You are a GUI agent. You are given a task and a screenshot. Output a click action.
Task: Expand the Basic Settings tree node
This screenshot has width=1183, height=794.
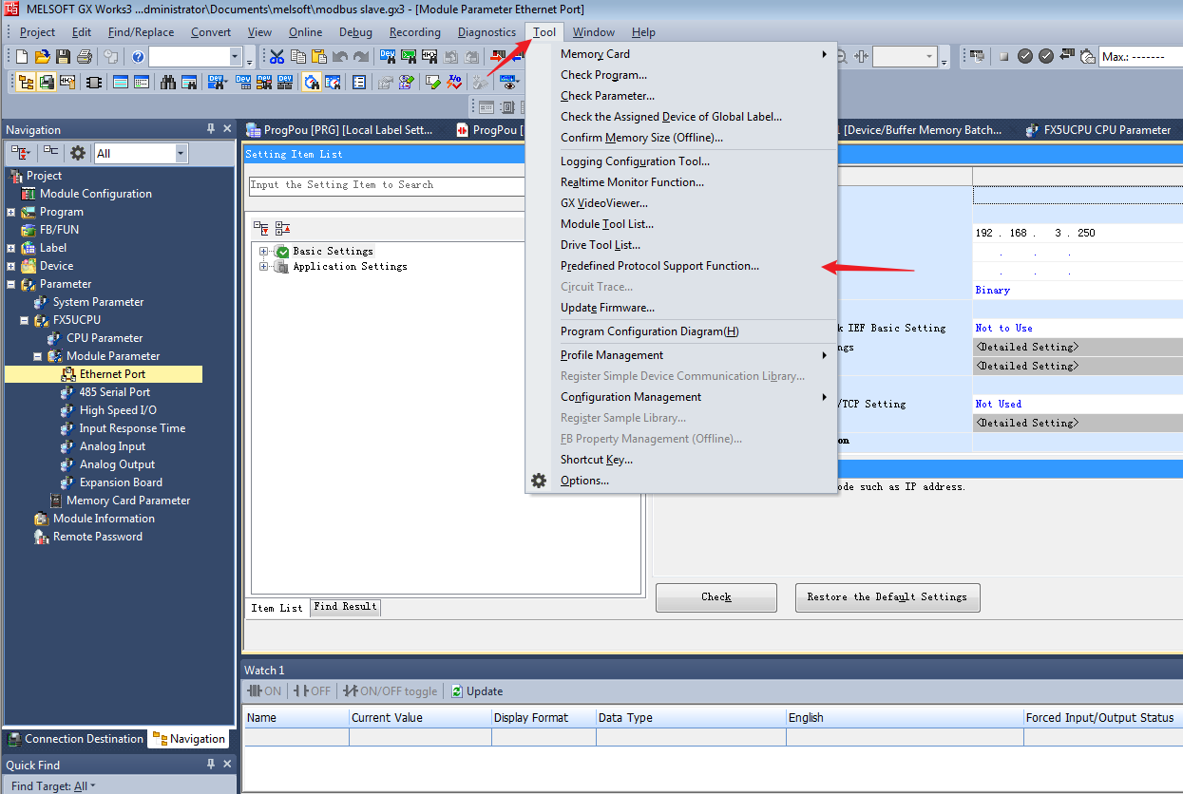pyautogui.click(x=263, y=252)
